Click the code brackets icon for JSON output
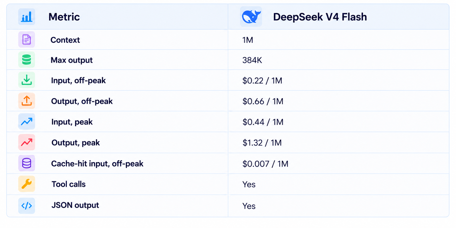Screen dimensions: 456x228 point(26,206)
